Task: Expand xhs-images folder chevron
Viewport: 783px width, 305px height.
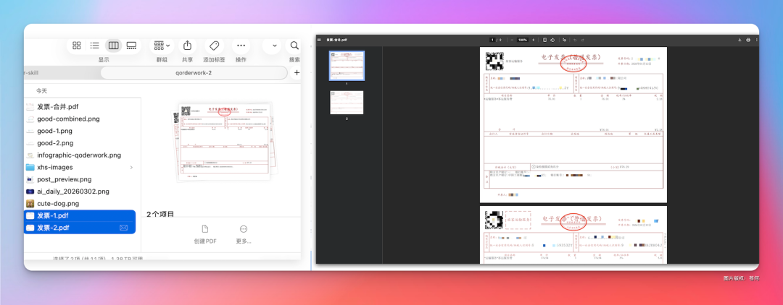Action: 131,168
